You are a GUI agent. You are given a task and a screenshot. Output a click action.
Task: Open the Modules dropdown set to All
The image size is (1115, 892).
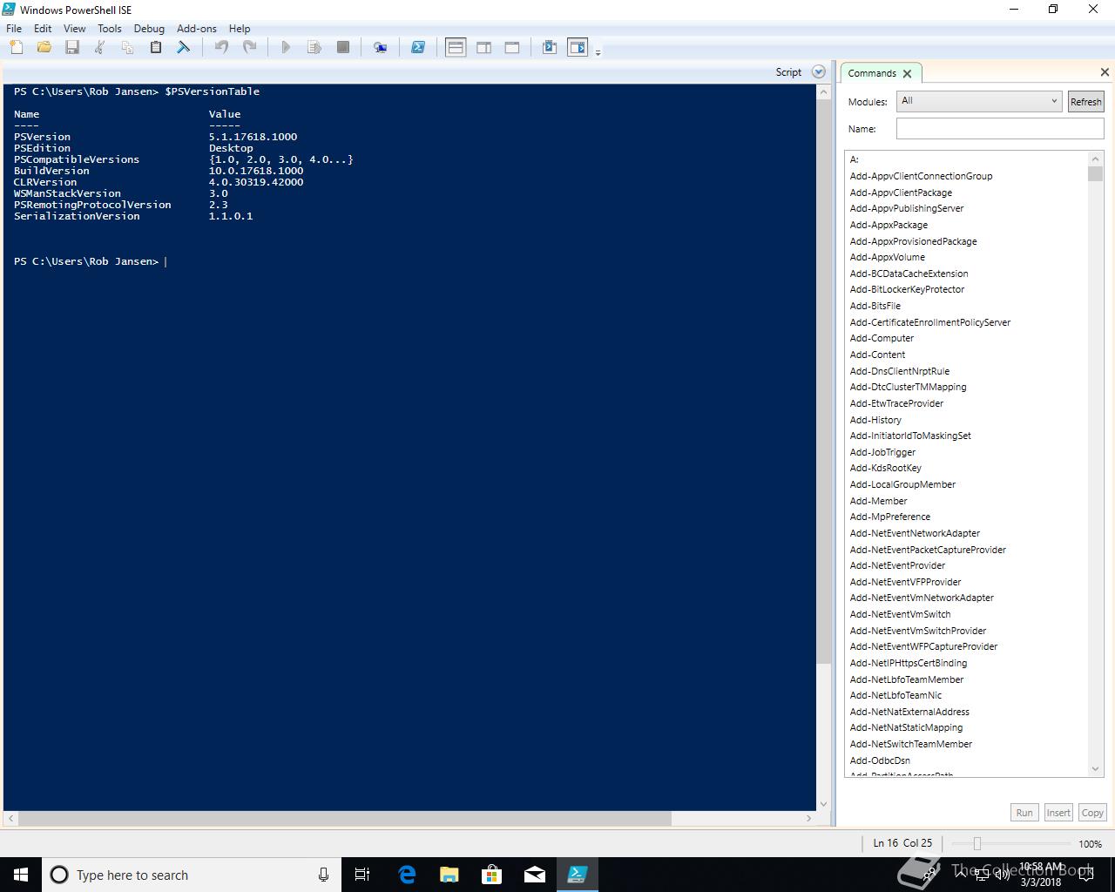[x=979, y=101]
